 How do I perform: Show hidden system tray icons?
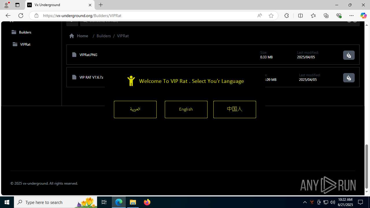[305, 202]
